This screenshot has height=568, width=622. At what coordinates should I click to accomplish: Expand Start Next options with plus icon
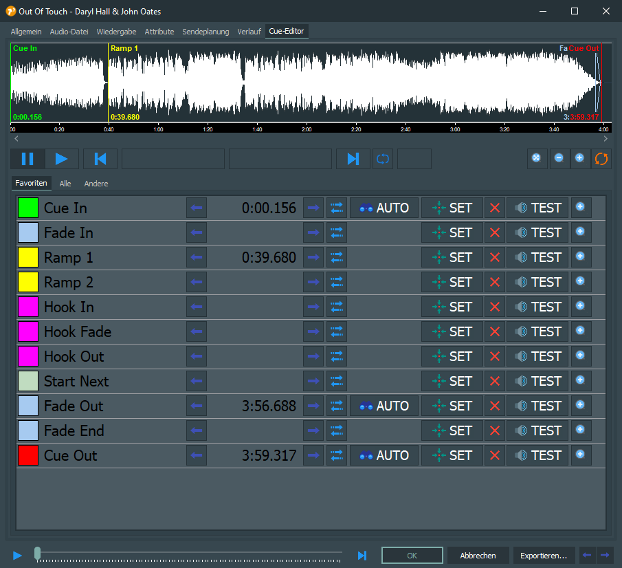581,381
